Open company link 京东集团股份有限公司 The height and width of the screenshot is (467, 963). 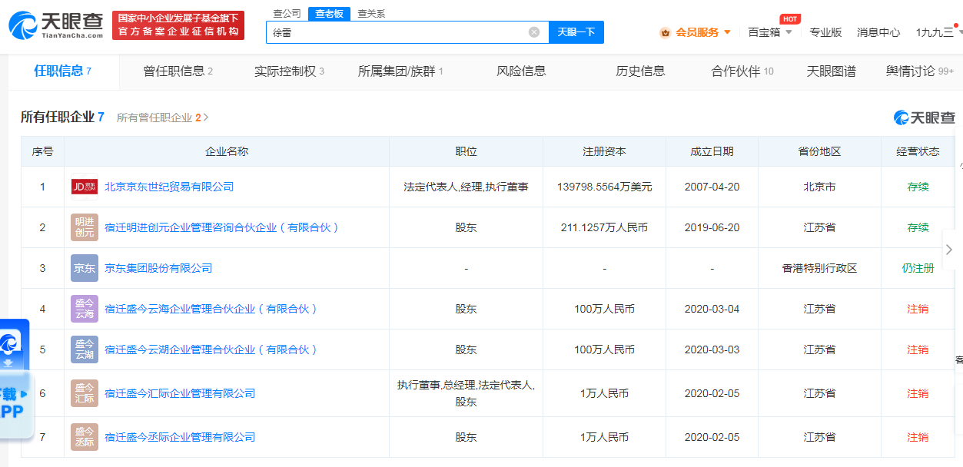click(x=158, y=268)
